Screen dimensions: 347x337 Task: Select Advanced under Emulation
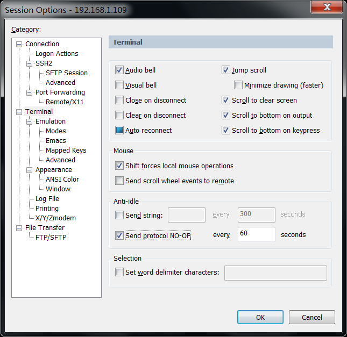[x=60, y=160]
